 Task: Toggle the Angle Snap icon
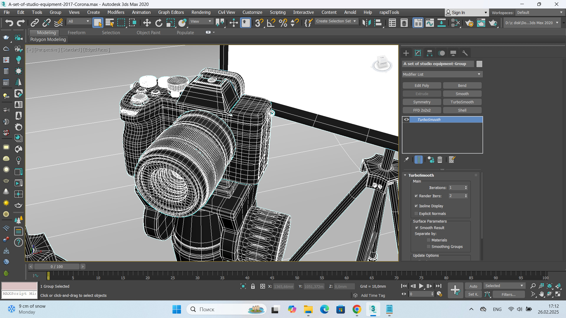coord(271,23)
